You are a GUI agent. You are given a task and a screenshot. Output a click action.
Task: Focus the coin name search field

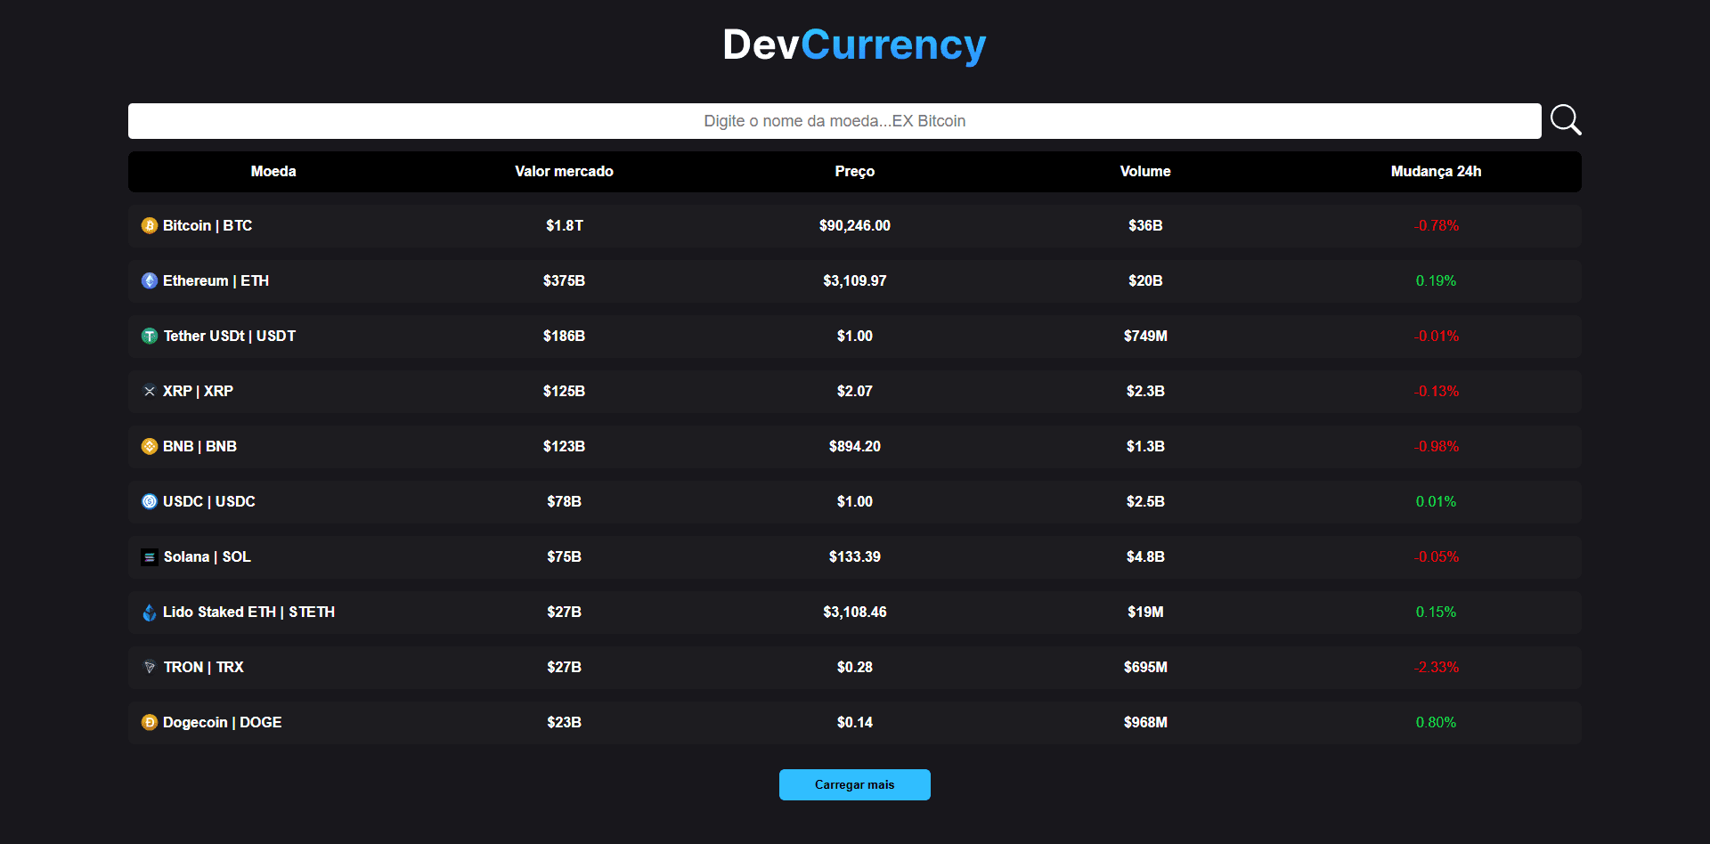tap(834, 121)
